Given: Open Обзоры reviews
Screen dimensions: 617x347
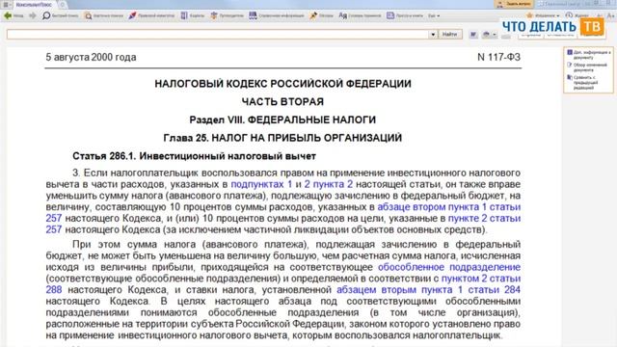Looking at the screenshot, I should [321, 15].
